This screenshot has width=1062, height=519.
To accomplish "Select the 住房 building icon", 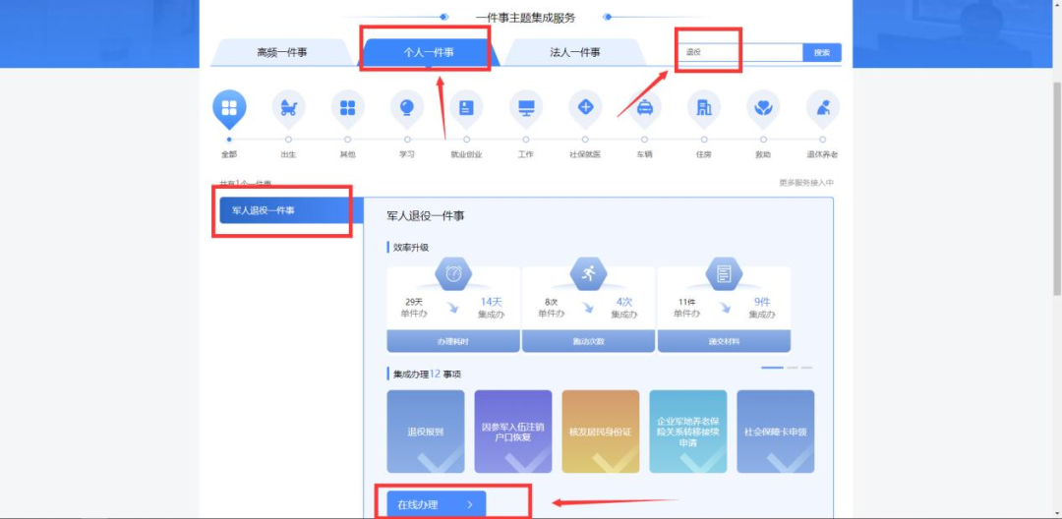I will coord(704,108).
